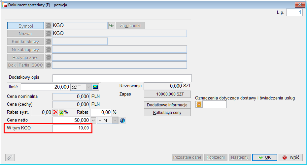
Task: Click the orange list icon under Oznaczenia
Action: 199,105
